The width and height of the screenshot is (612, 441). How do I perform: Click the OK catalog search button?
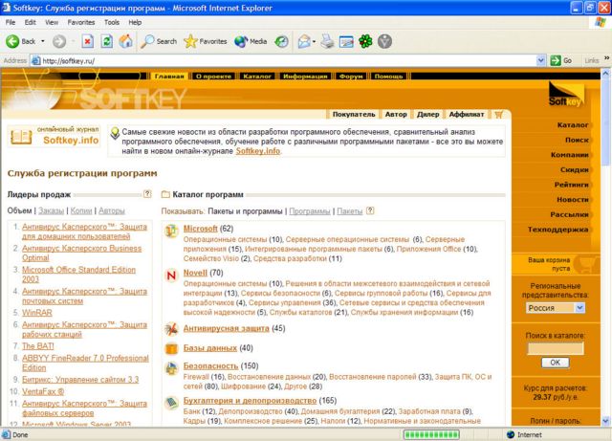(x=555, y=363)
